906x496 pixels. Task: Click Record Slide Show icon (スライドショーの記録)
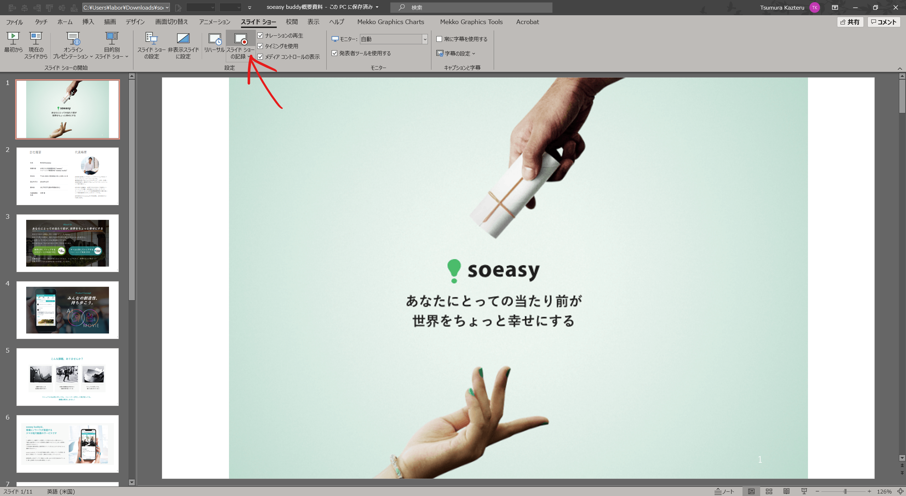click(241, 39)
